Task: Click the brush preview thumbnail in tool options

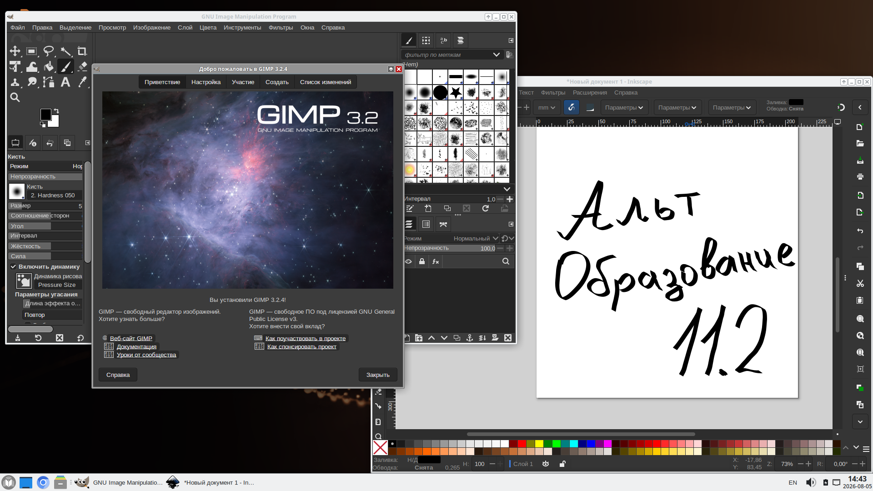Action: [17, 191]
